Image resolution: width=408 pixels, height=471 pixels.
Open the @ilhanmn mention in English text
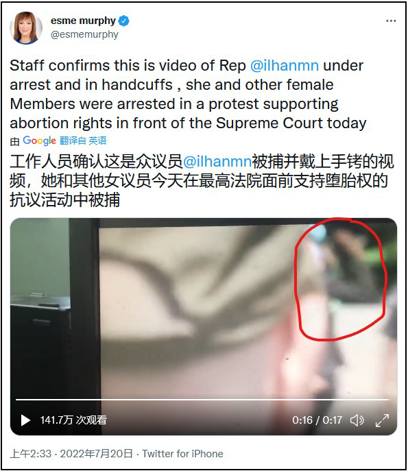click(x=285, y=66)
